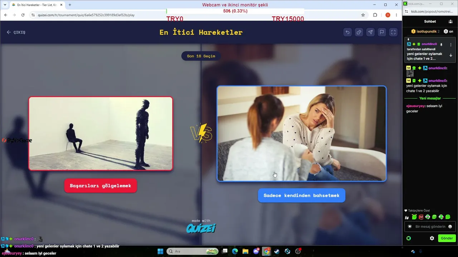This screenshot has height=257, width=458.
Task: Open the Chrome three-dot menu
Action: (396, 15)
